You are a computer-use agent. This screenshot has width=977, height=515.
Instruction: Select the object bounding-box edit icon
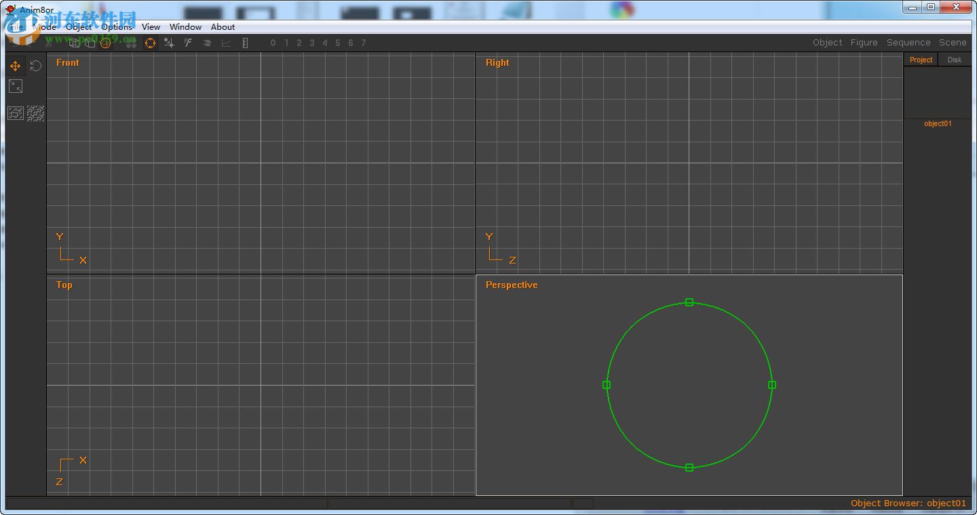coord(15,112)
